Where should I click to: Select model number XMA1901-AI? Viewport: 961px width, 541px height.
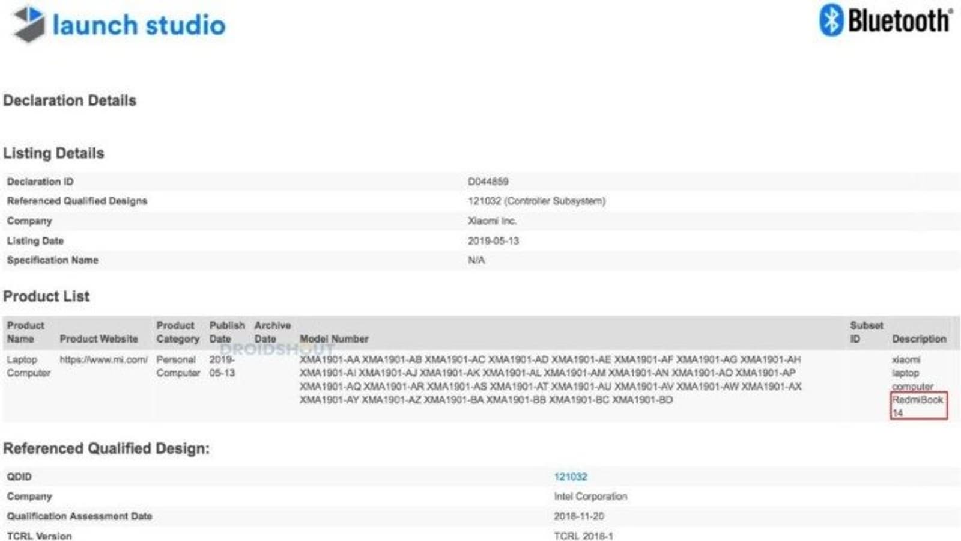pyautogui.click(x=327, y=373)
